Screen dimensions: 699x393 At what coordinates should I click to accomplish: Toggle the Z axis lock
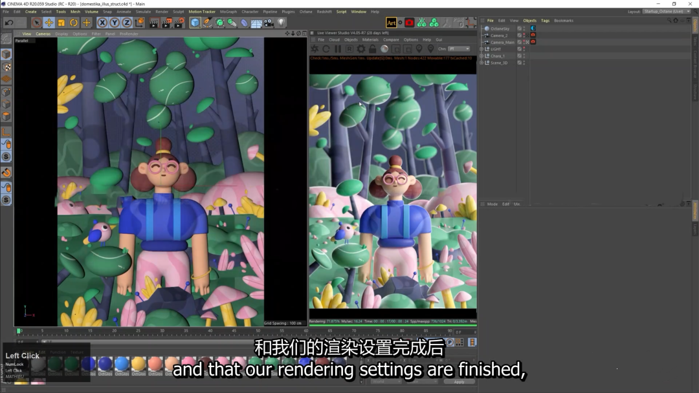pyautogui.click(x=127, y=23)
